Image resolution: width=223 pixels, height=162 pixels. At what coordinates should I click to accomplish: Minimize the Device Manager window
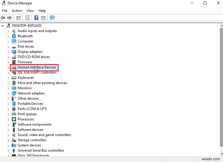coord(192,3)
